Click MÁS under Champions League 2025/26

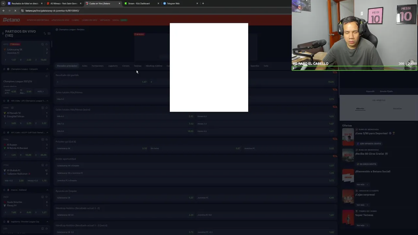pyautogui.click(x=40, y=91)
